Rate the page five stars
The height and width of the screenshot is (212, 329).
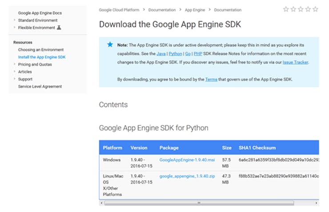(x=316, y=9)
